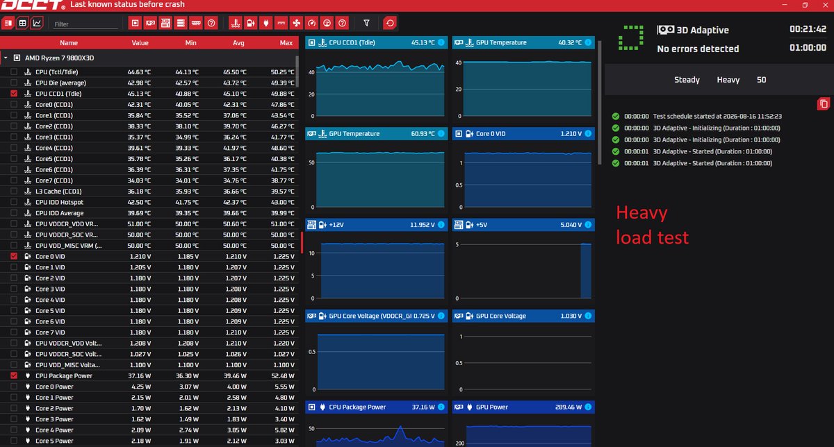Toggle the temperature sensor filter icon
This screenshot has width=834, height=447.
coord(236,23)
